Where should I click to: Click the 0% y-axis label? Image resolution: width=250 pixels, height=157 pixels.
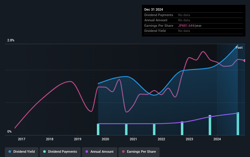click(9, 132)
